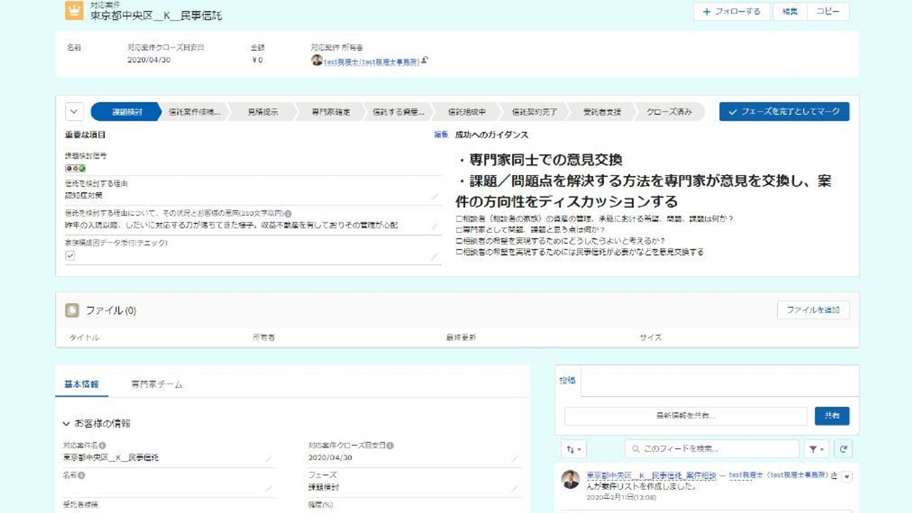Click info icon next to 名前 field label
912x513 pixels.
point(81,475)
